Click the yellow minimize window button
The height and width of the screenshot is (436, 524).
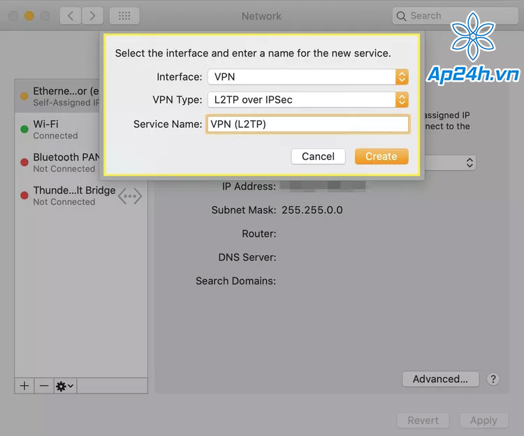[x=29, y=15]
